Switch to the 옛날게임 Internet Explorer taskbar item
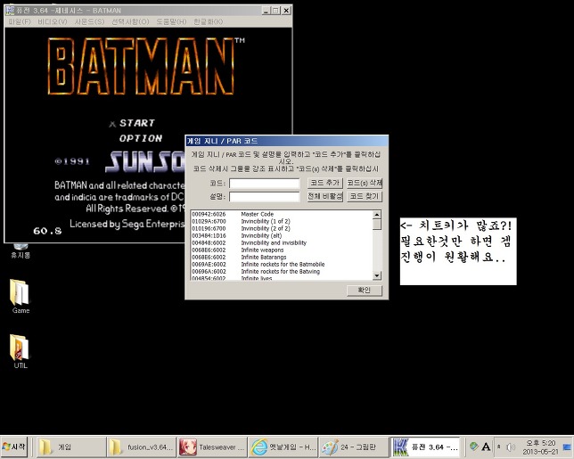The height and width of the screenshot is (459, 574). [283, 447]
